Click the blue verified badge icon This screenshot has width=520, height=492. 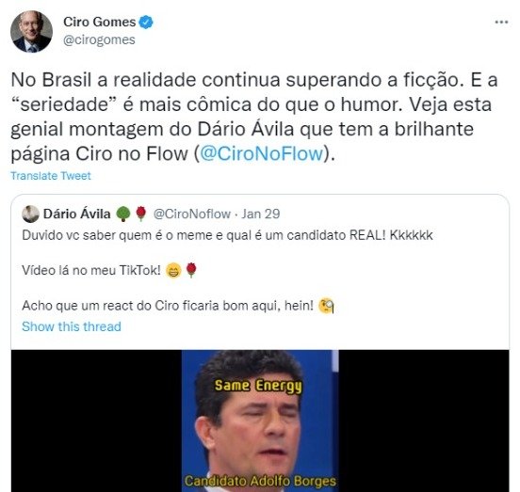point(146,23)
